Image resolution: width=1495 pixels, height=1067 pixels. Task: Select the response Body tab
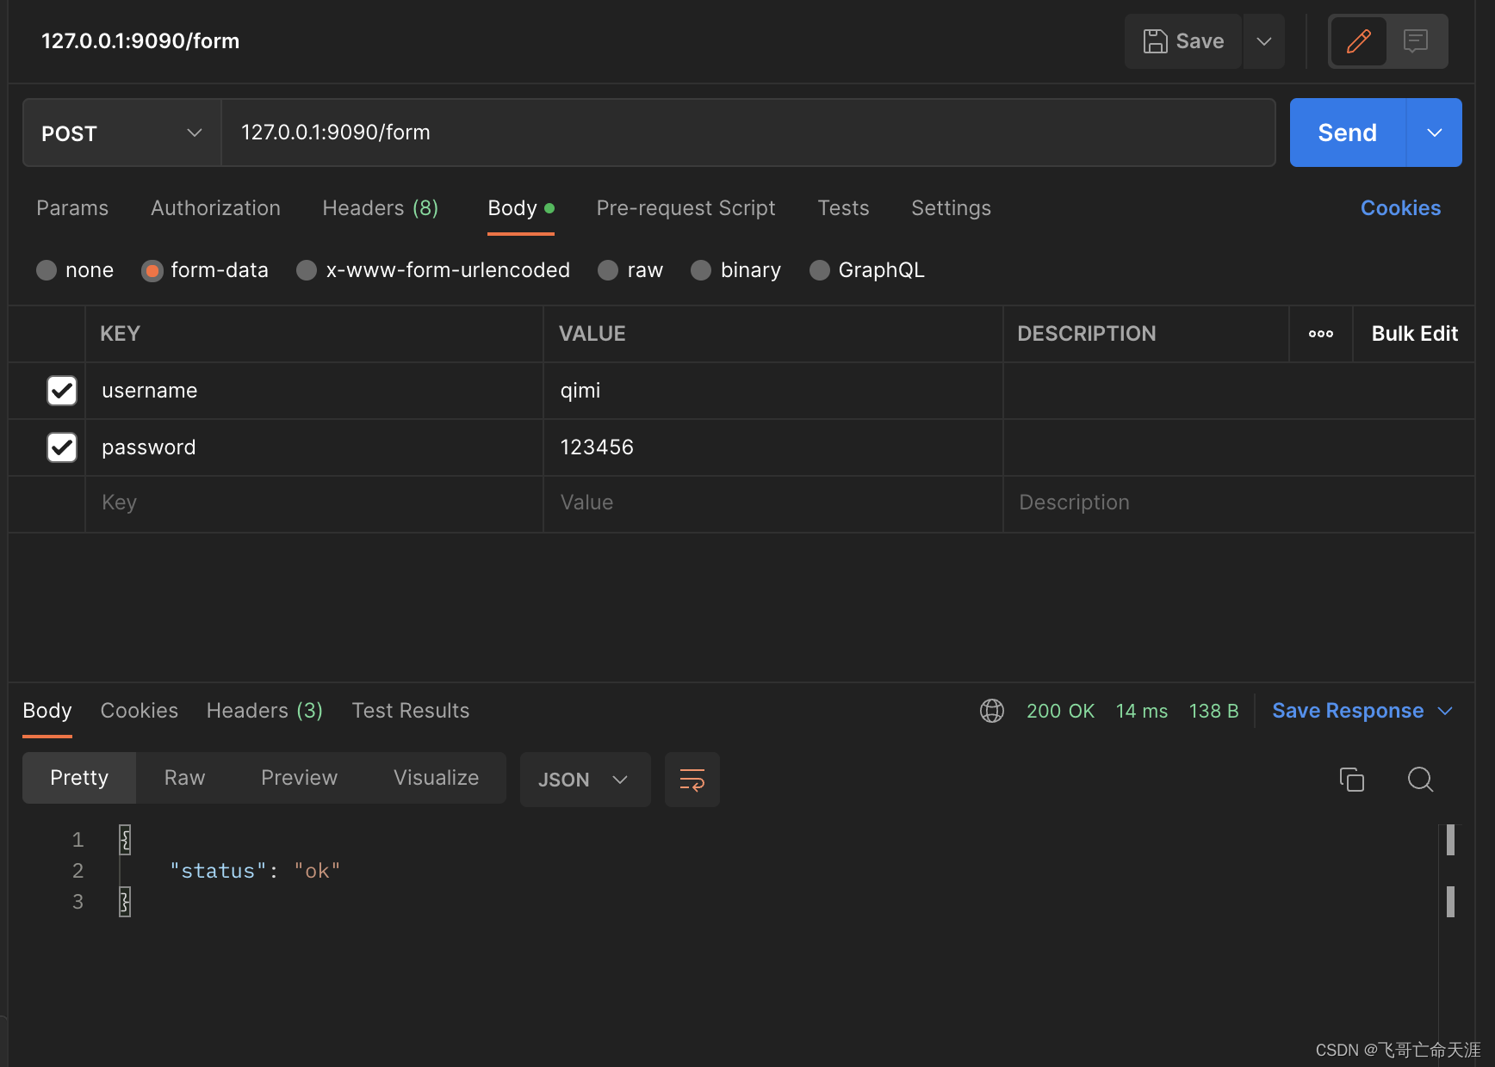pyautogui.click(x=47, y=711)
